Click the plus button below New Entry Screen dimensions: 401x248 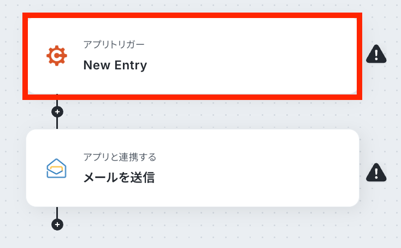(57, 111)
